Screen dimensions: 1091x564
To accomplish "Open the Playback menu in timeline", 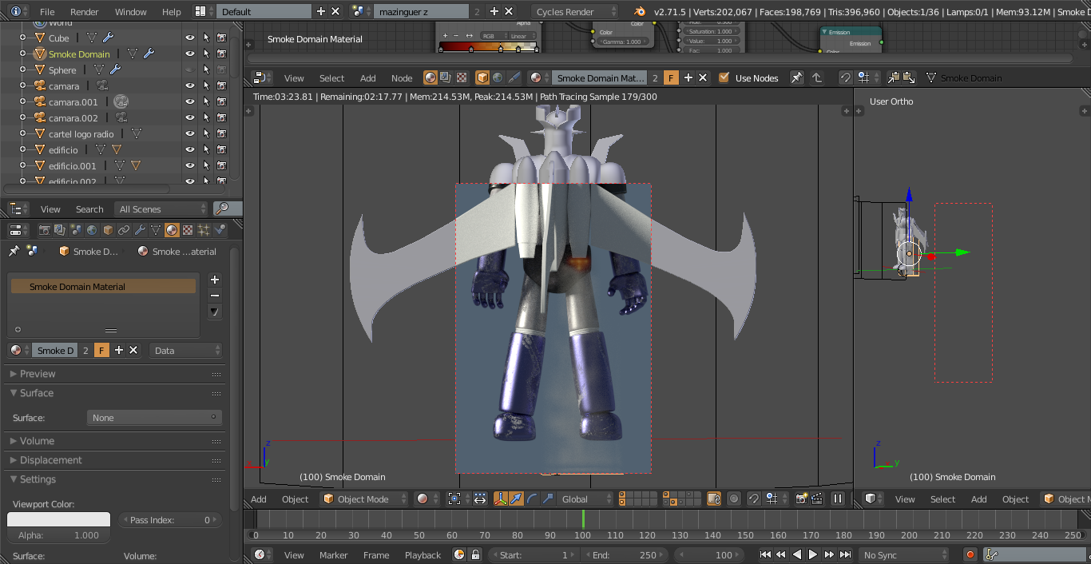I will coord(423,555).
